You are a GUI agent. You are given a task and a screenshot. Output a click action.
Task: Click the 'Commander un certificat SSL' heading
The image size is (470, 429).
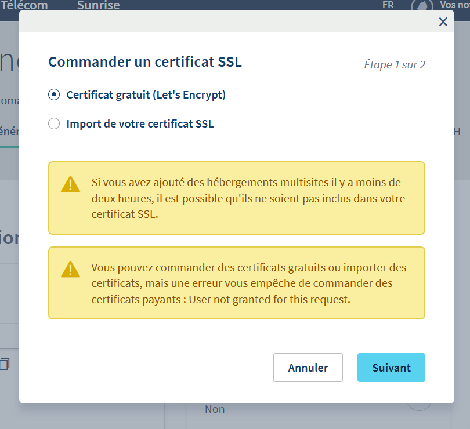click(x=145, y=62)
